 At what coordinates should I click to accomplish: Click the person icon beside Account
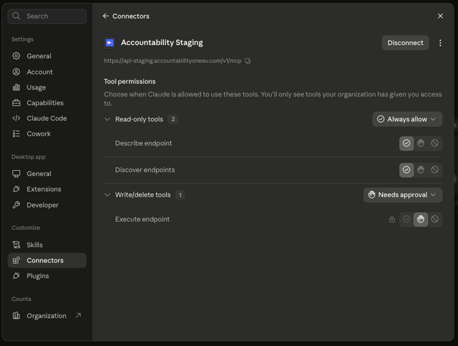click(x=16, y=72)
